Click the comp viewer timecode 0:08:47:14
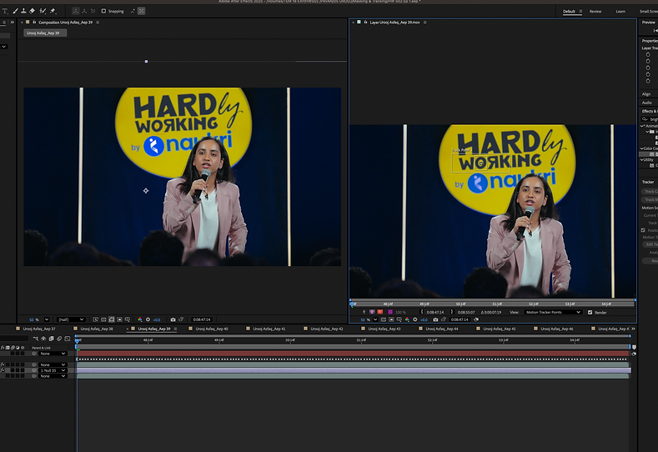Image resolution: width=658 pixels, height=452 pixels. (202, 319)
